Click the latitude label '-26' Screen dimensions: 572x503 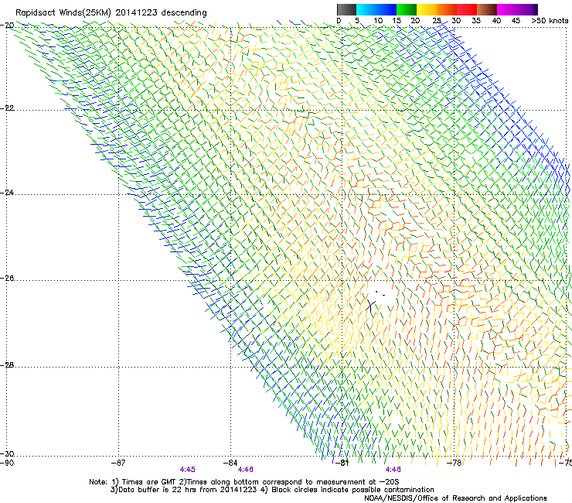point(7,279)
